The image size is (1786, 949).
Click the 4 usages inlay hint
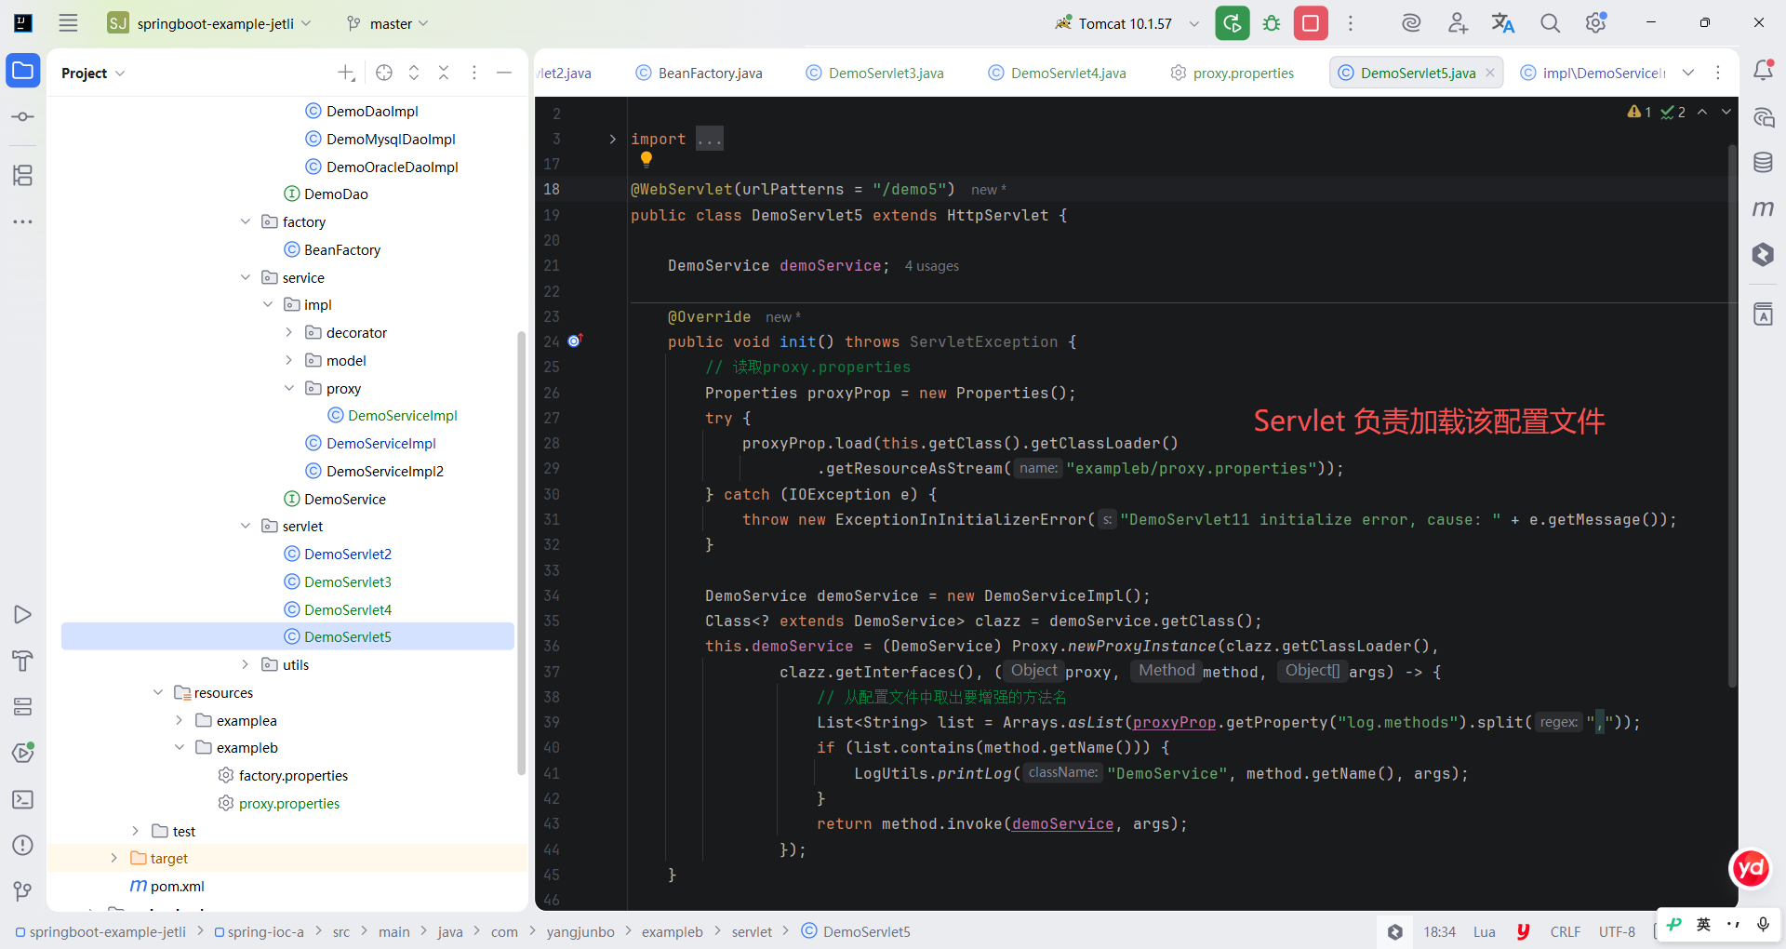pyautogui.click(x=931, y=266)
